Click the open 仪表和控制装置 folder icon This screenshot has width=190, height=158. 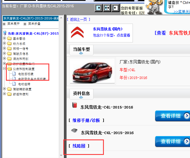pyautogui.click(x=10, y=69)
